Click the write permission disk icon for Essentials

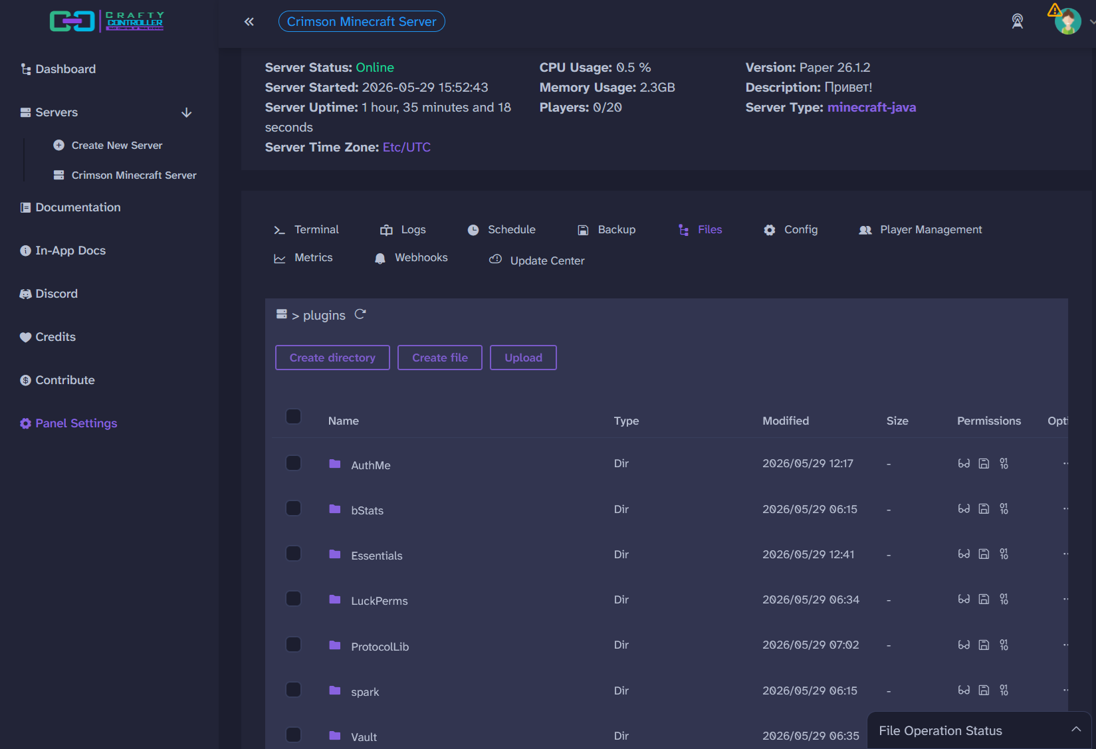point(984,554)
